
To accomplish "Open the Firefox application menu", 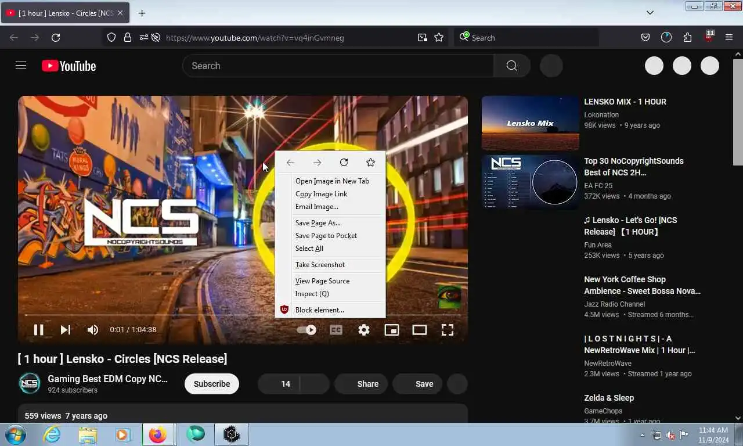I will (729, 38).
